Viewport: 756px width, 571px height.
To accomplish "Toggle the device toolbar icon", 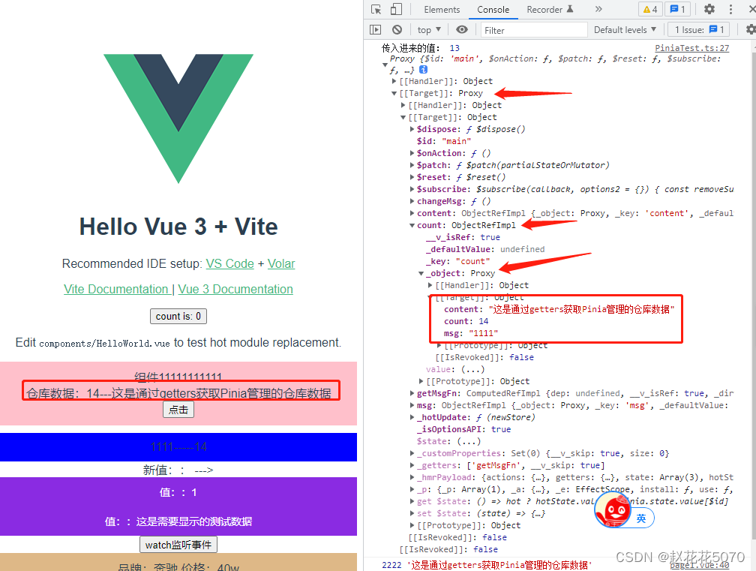I will pyautogui.click(x=396, y=9).
